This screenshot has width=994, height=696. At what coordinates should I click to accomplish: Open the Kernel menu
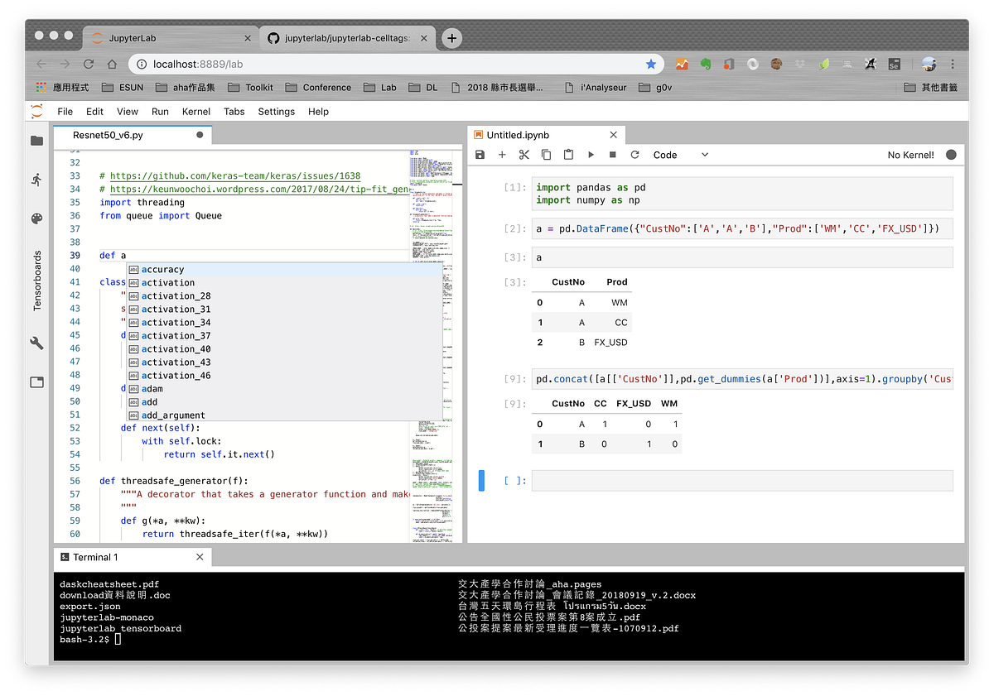coord(195,111)
